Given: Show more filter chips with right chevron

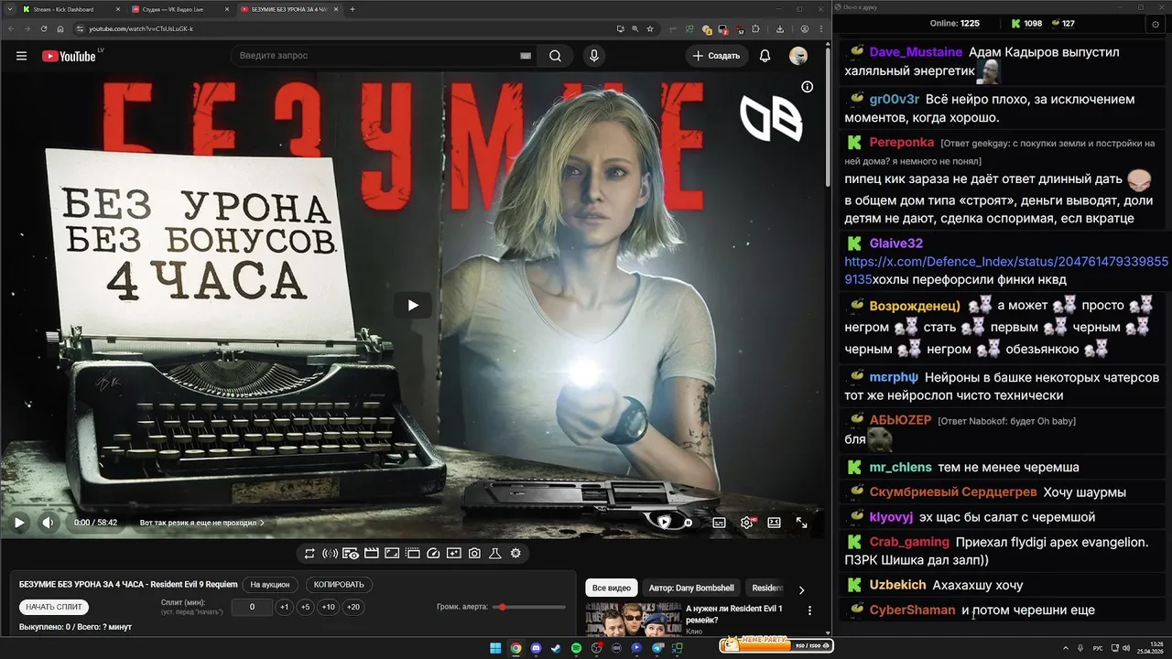Looking at the screenshot, I should [801, 589].
